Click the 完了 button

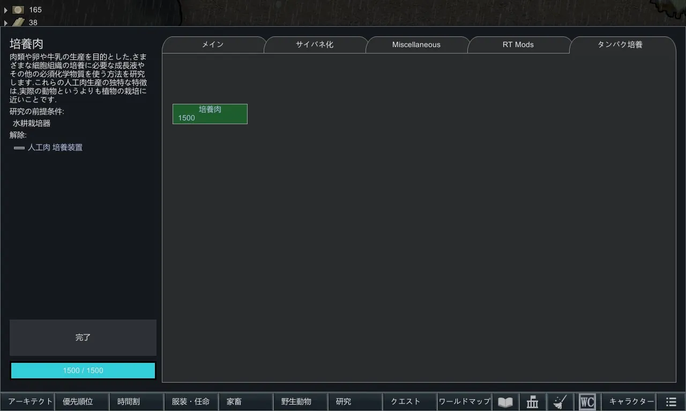point(83,338)
